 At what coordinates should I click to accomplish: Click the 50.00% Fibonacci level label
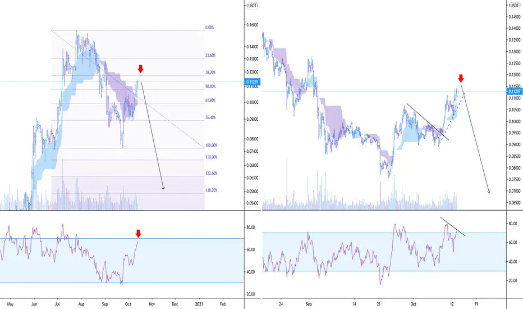pyautogui.click(x=210, y=87)
